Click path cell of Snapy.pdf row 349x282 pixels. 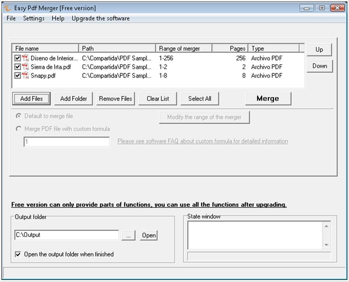point(116,75)
